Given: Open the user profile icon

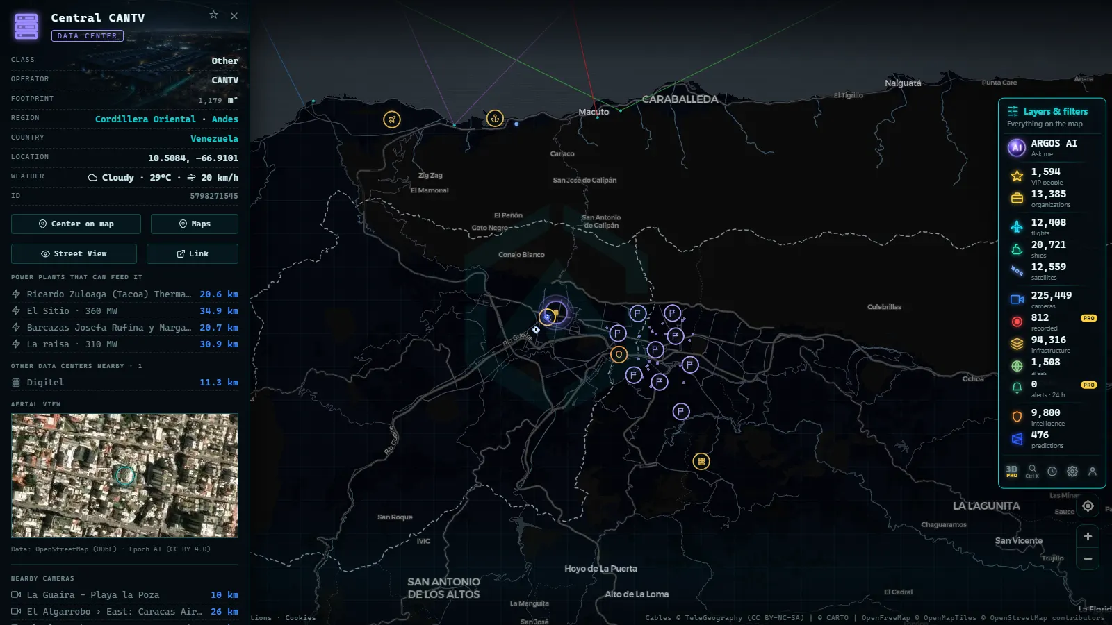Looking at the screenshot, I should (x=1093, y=472).
